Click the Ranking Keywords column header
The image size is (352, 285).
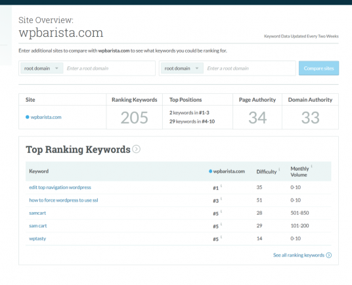pyautogui.click(x=134, y=100)
